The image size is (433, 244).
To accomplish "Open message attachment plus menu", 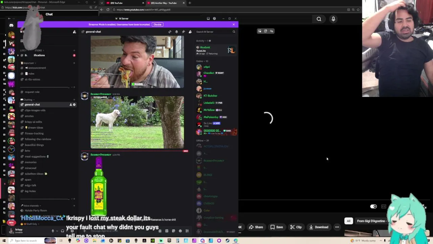I will coord(84,231).
